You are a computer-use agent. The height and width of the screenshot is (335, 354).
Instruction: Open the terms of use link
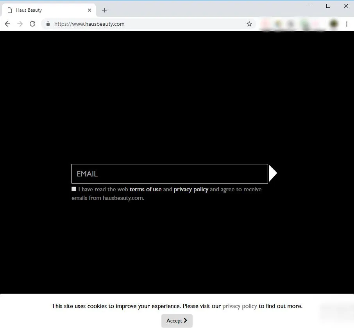145,189
